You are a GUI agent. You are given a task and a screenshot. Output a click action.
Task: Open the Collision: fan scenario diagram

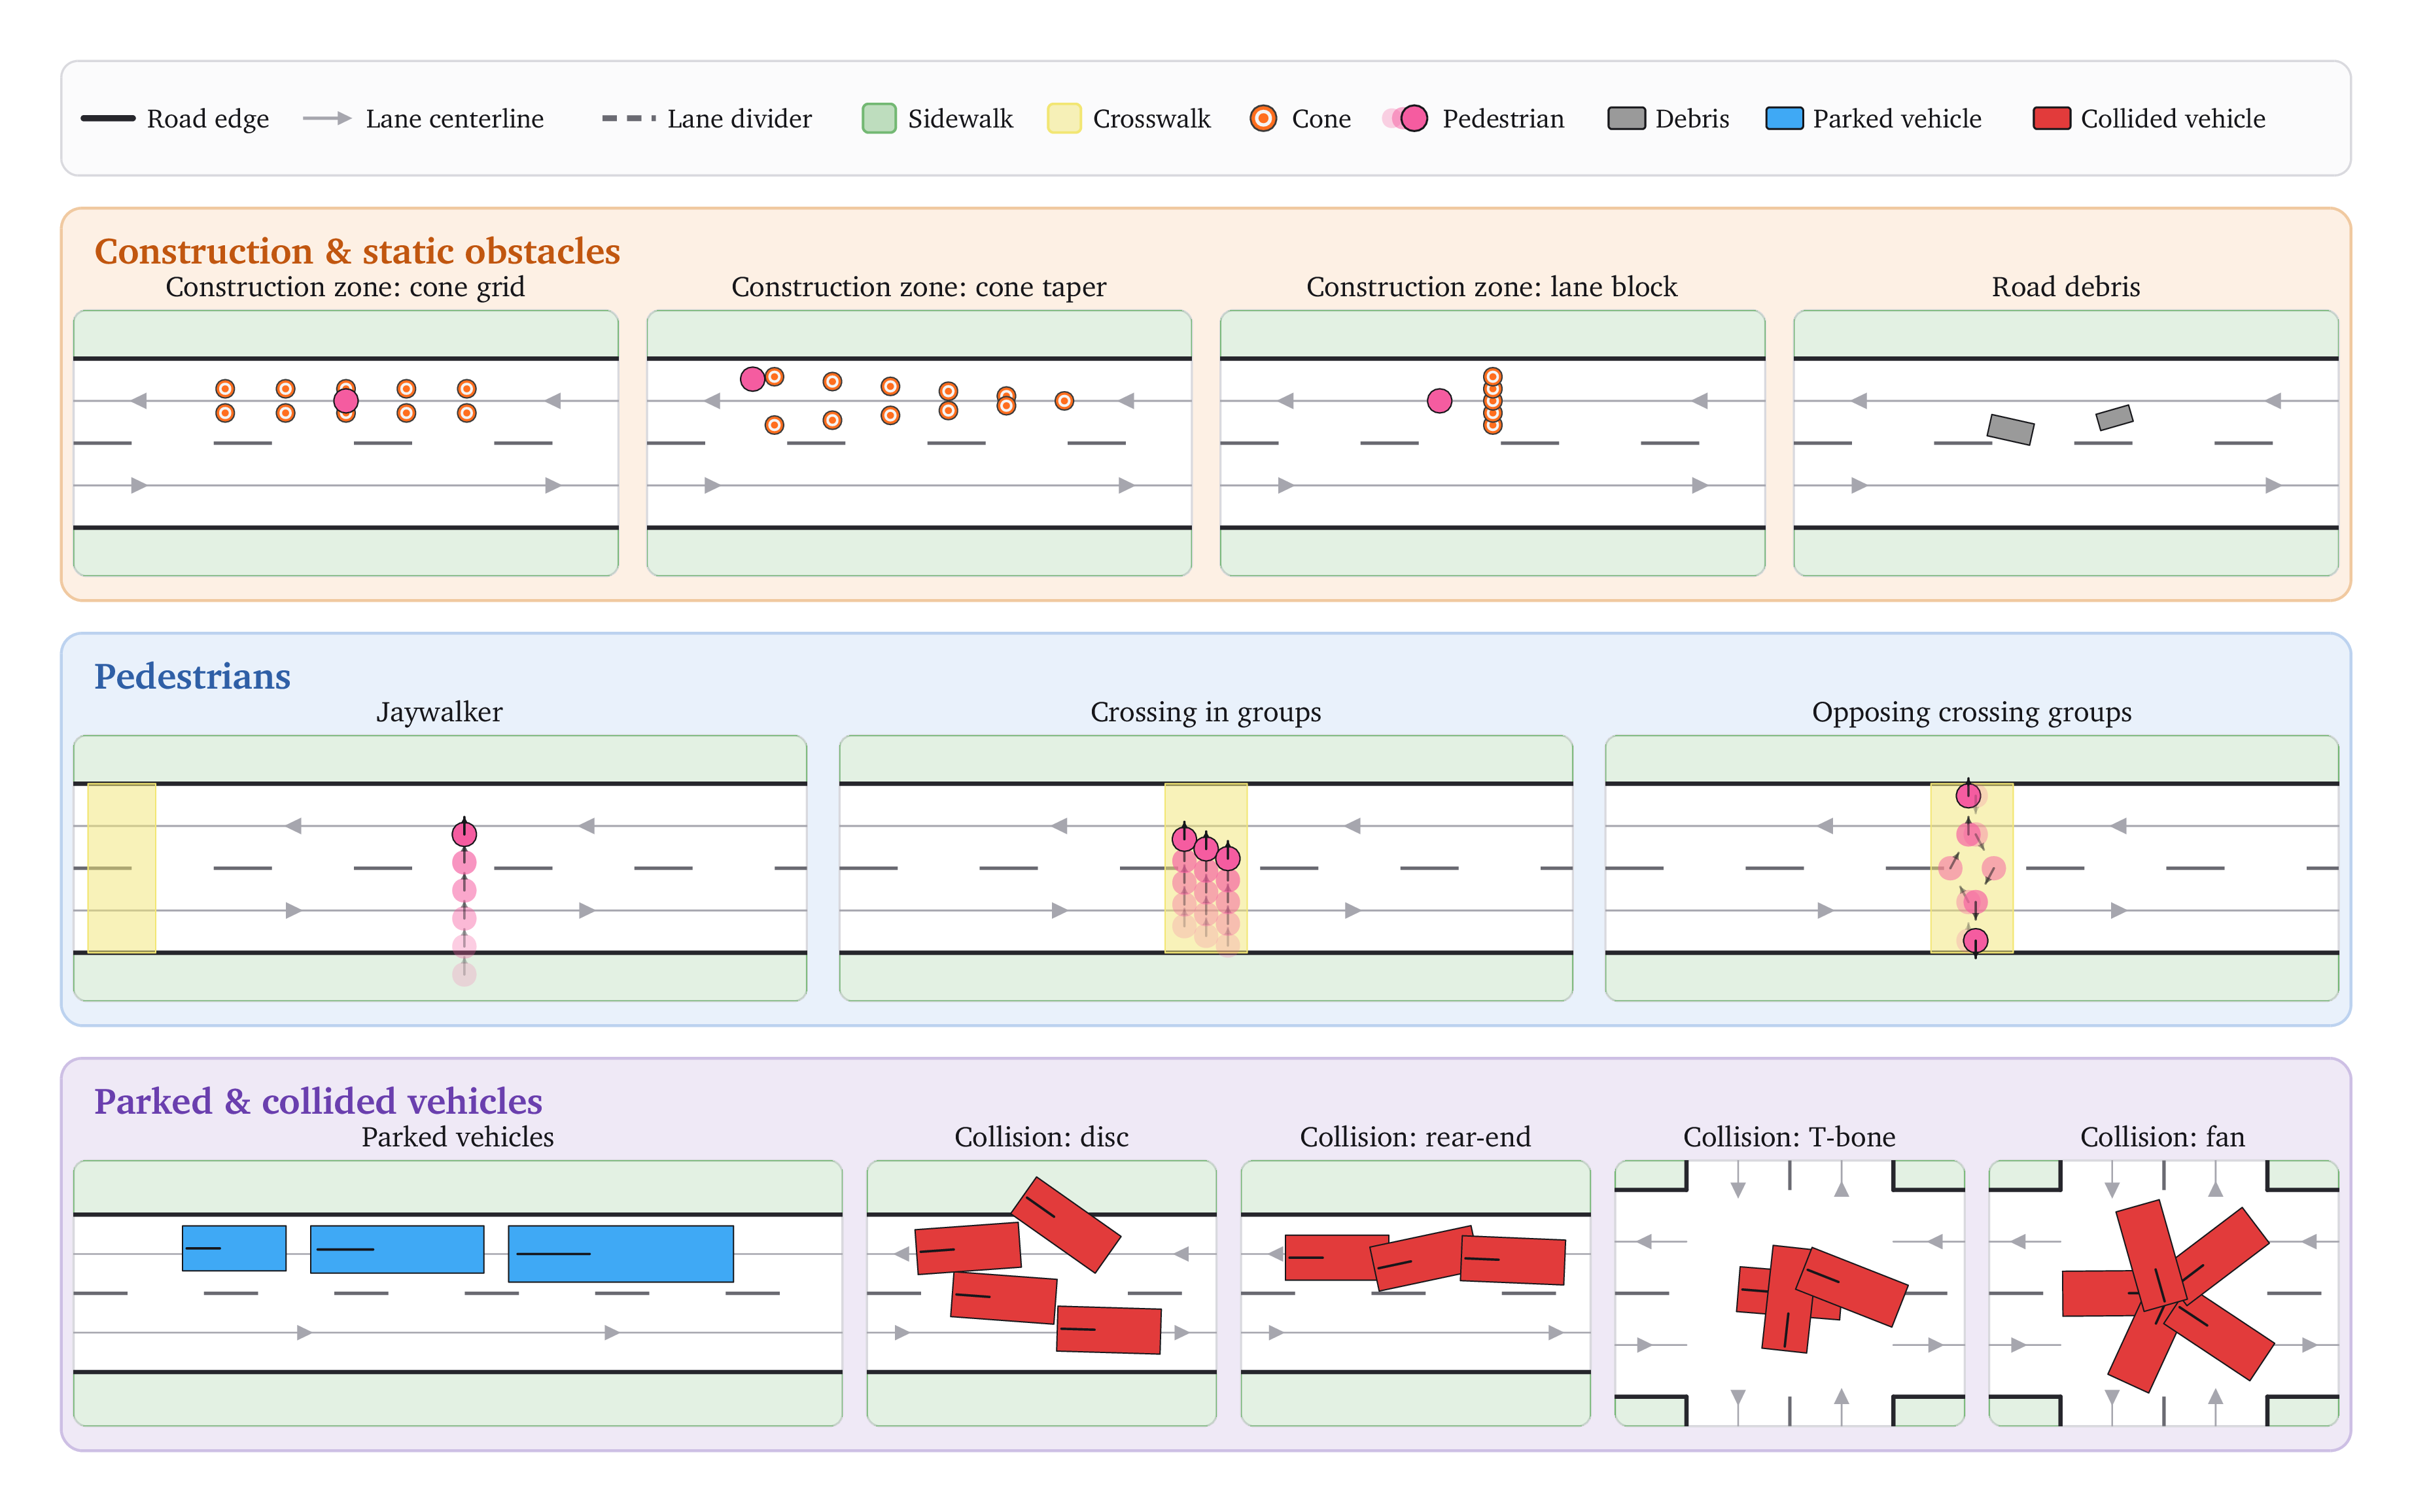pyautogui.click(x=2163, y=1293)
